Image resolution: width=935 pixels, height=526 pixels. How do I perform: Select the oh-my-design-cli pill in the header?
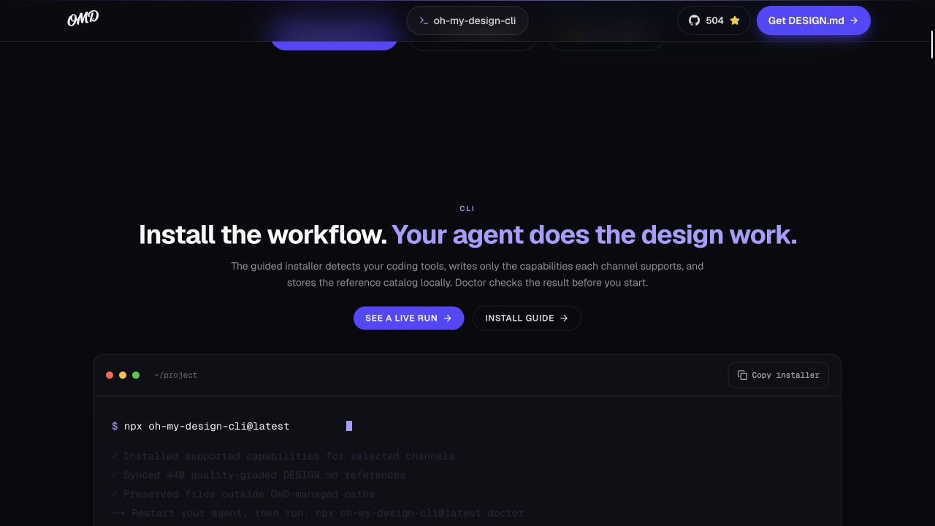tap(467, 20)
